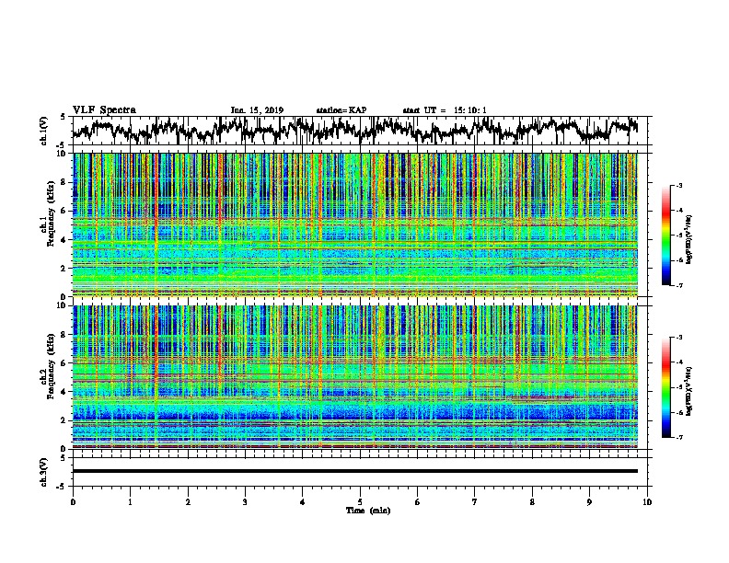Click time axis tick label "8"

532,502
